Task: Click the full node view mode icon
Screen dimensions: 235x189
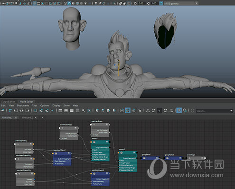Action: (x=72, y=110)
